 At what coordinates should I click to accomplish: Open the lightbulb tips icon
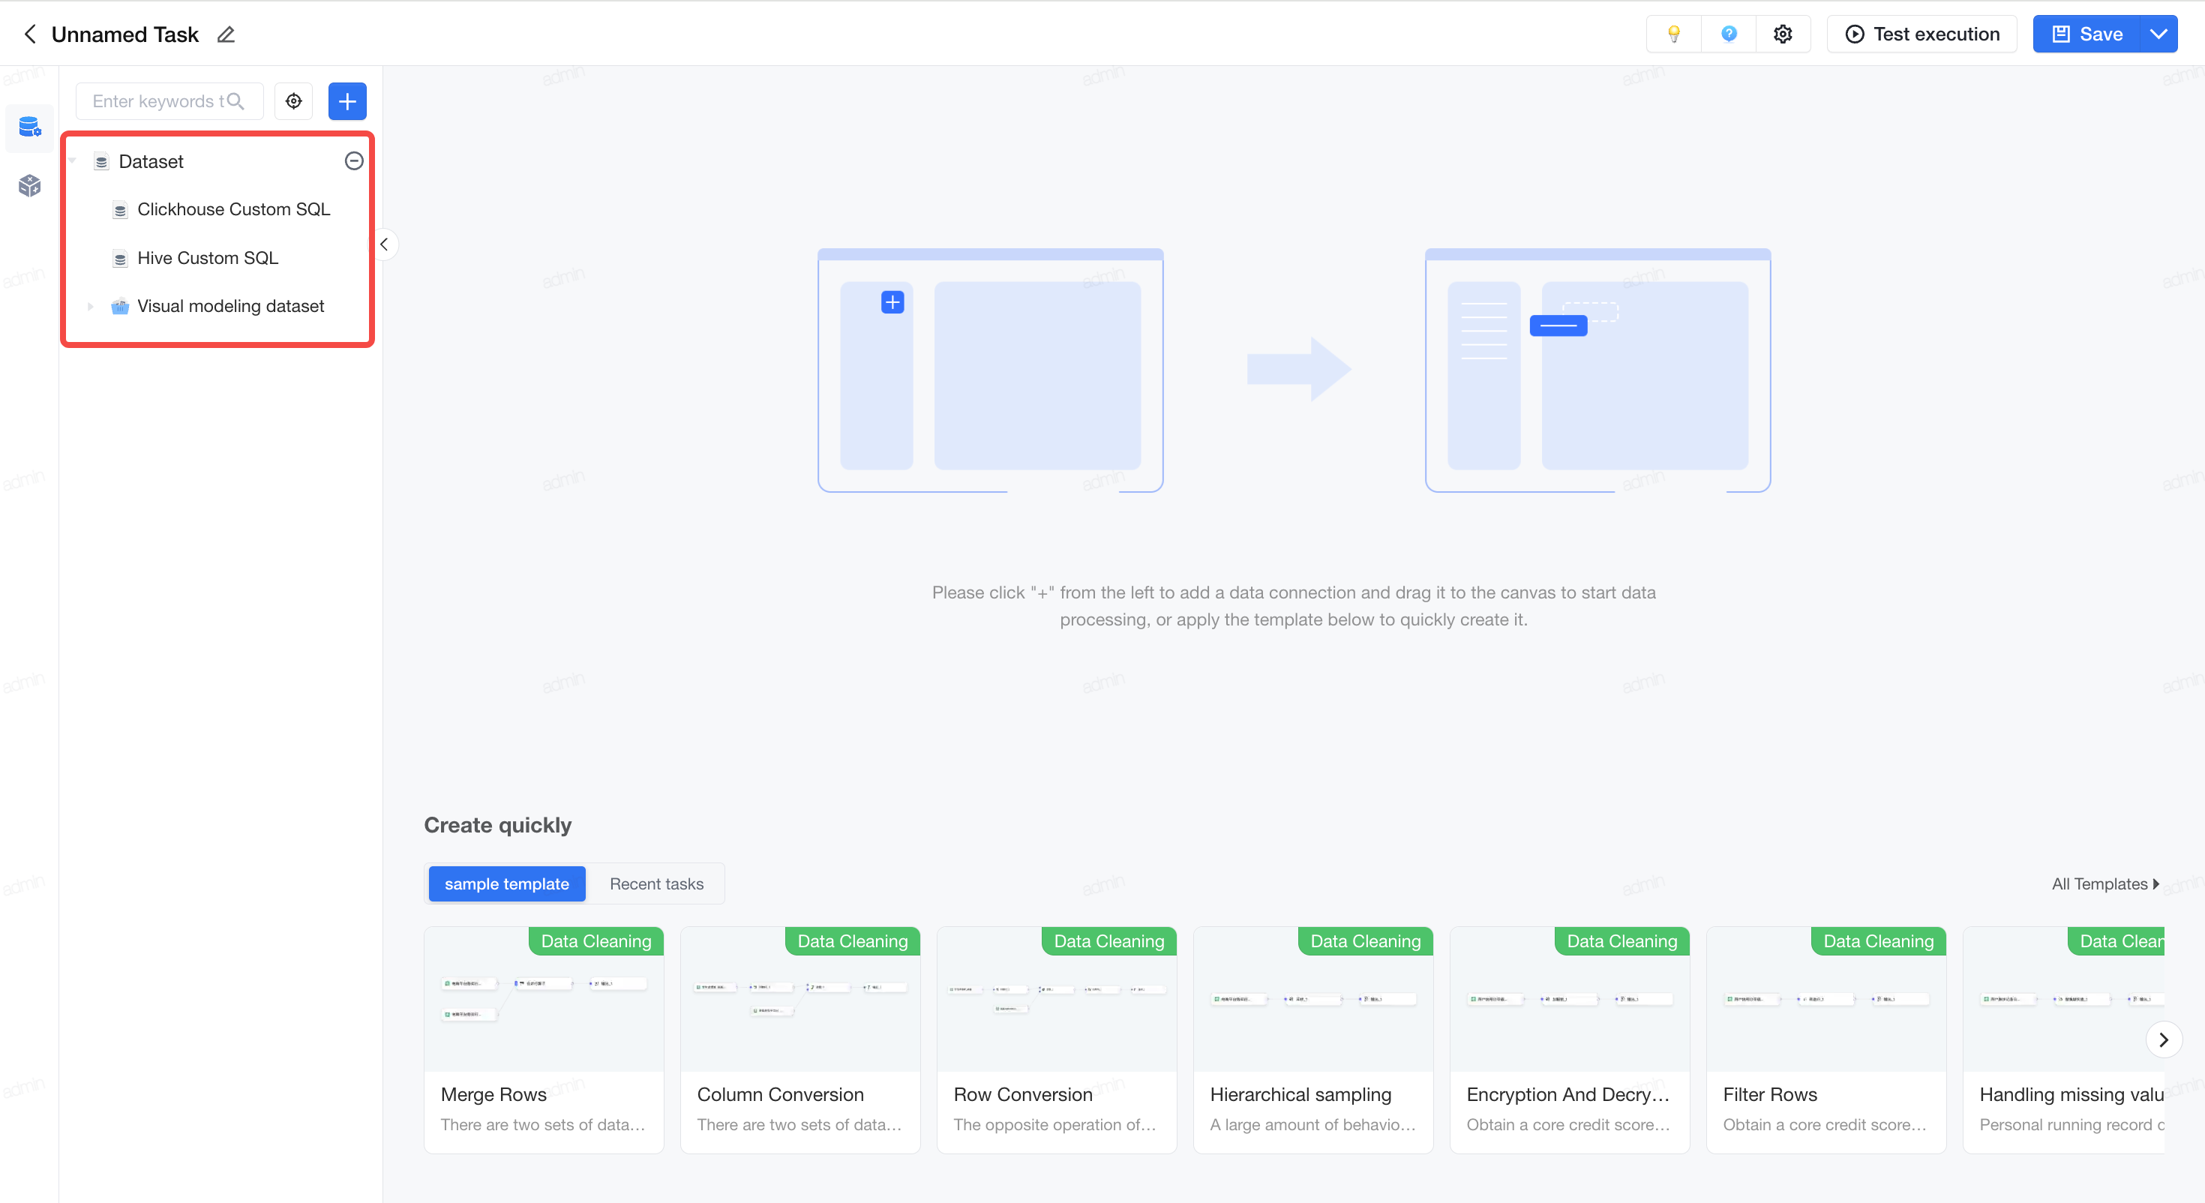tap(1673, 34)
